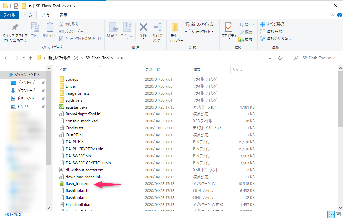343x219 pixels.
Task: Switch to details view icon in status bar
Action: [331, 215]
